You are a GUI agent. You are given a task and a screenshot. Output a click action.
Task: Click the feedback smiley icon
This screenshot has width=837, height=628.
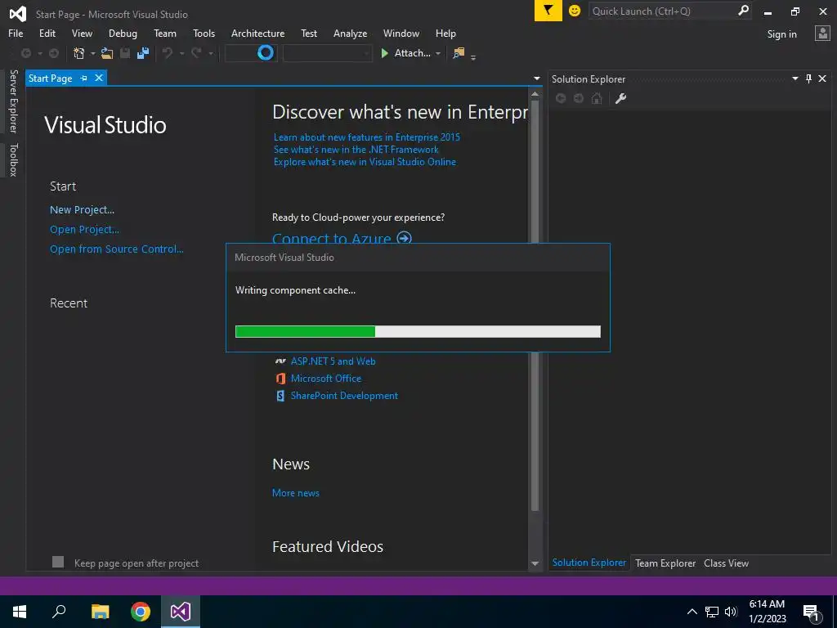coord(575,11)
